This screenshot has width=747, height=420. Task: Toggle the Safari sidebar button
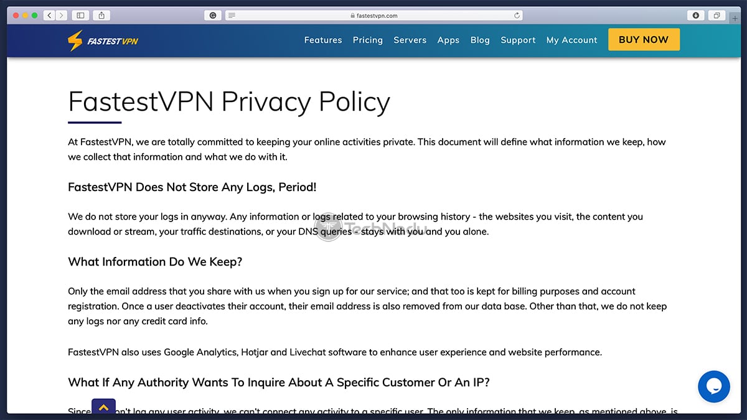coord(80,15)
